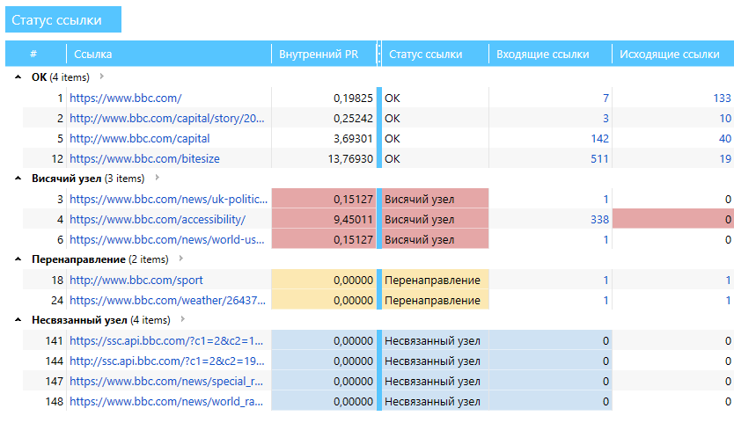Click the Ссылка column header

pos(92,55)
